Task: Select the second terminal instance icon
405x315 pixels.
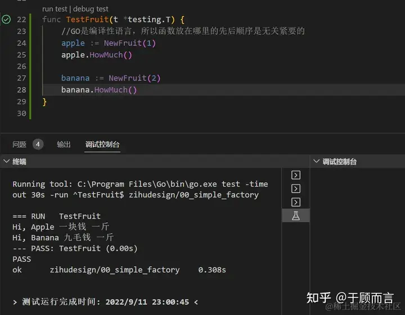Action: (x=296, y=188)
